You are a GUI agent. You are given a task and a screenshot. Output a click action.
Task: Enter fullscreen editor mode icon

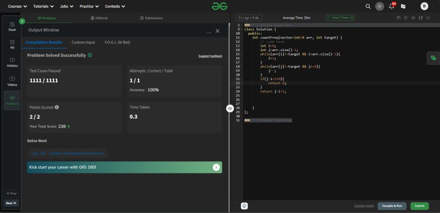428,18
